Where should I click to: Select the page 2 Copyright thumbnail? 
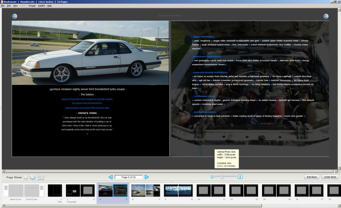[73, 190]
